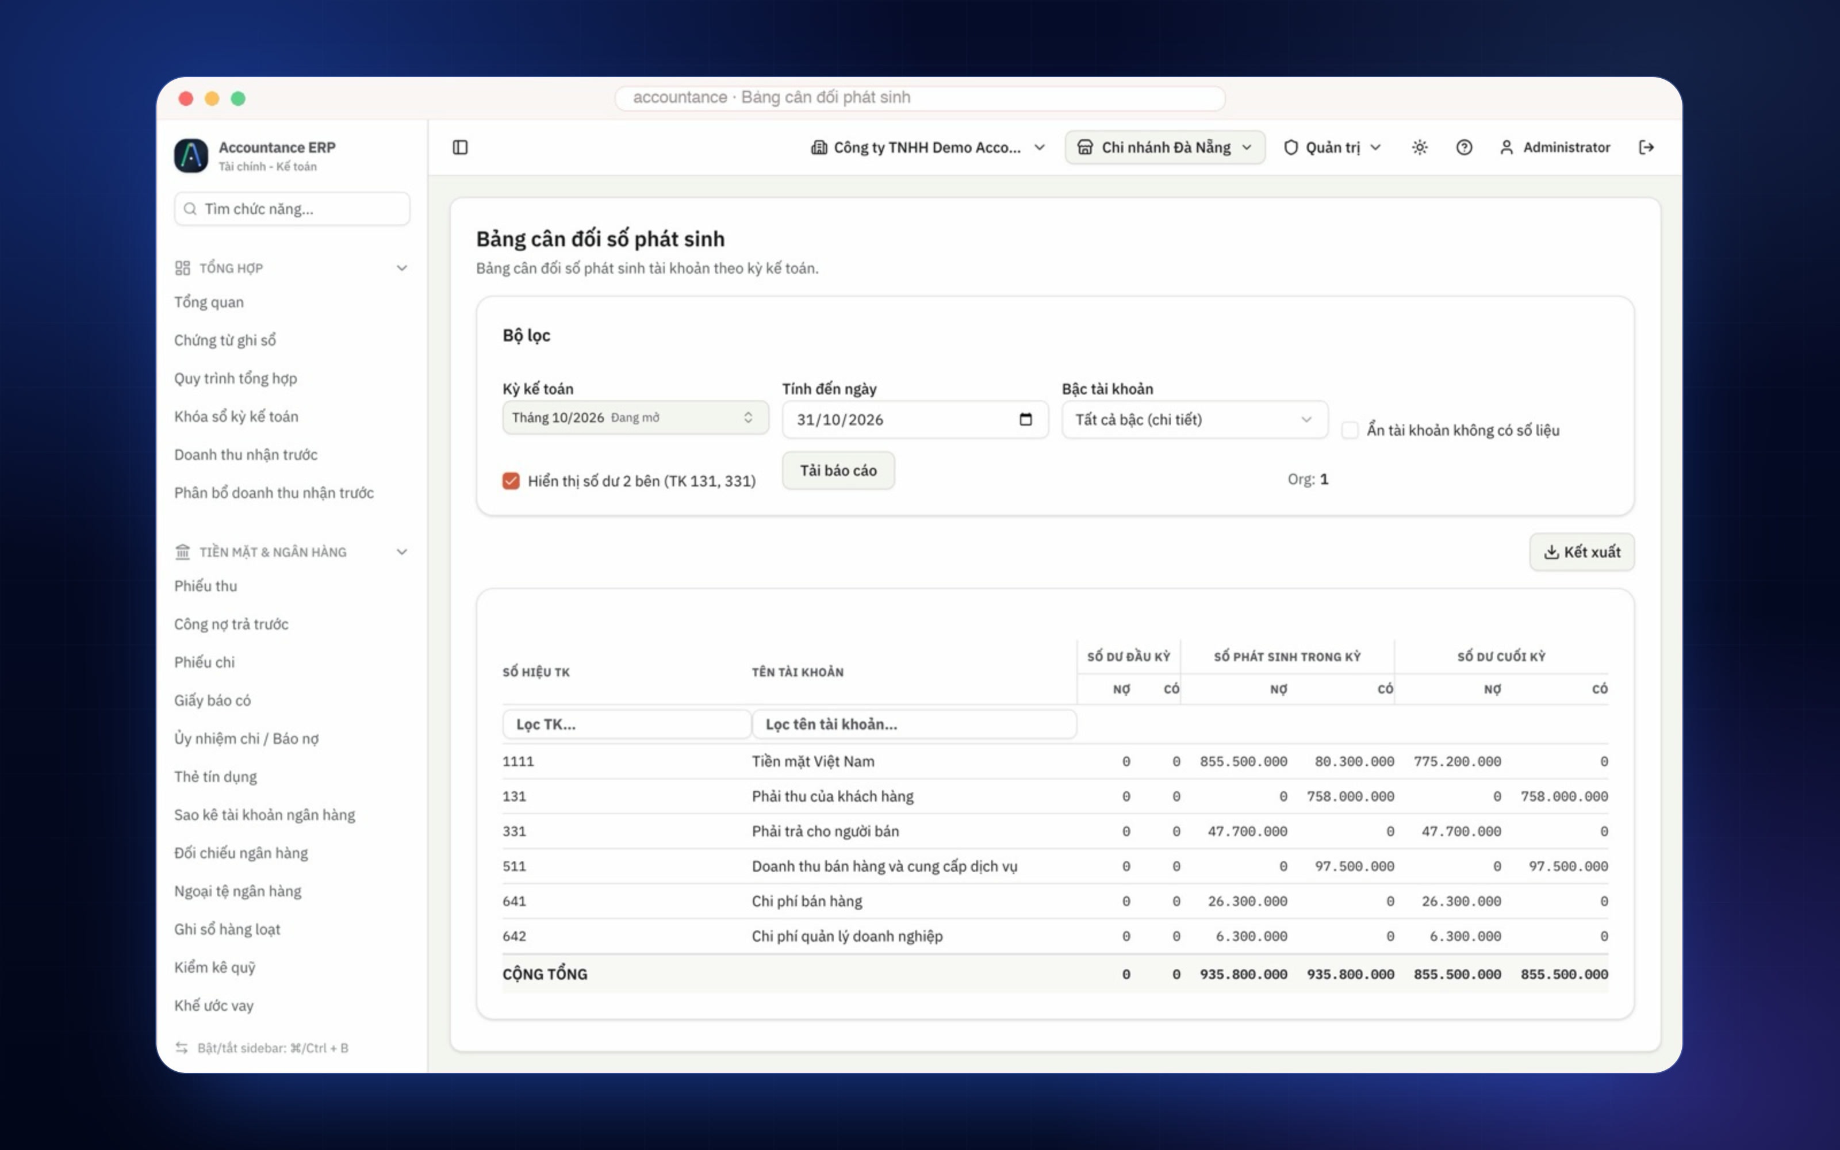Viewport: 1840px width, 1150px height.
Task: Uncheck Hiển thị số dư 2 bên
Action: 511,481
